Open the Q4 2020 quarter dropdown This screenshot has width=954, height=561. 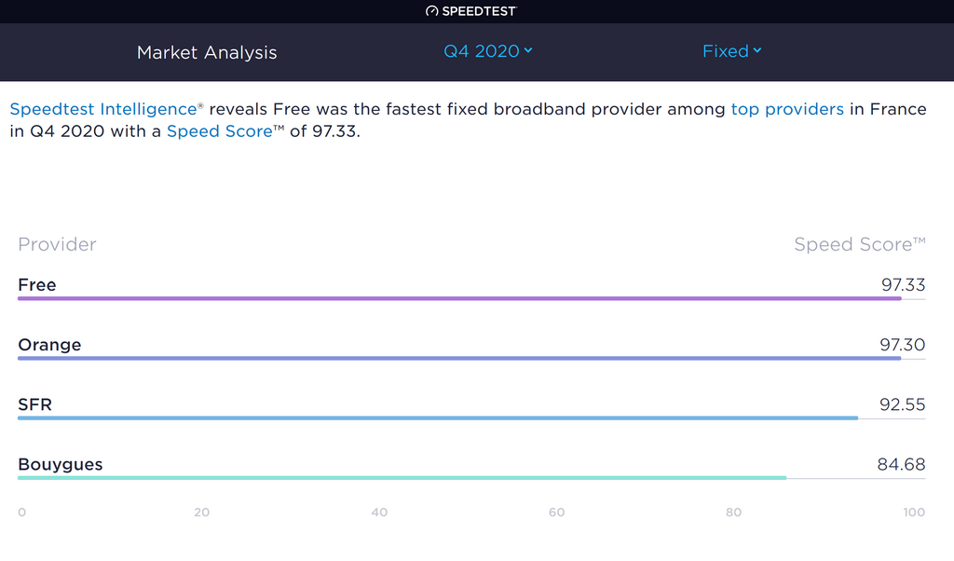(x=488, y=51)
